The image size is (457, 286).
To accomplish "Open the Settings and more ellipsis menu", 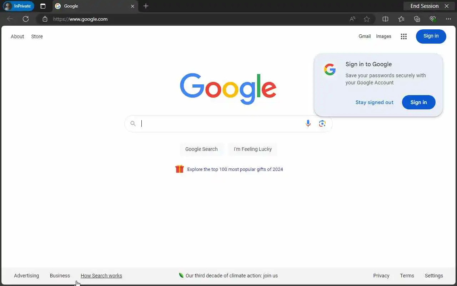I will click(448, 19).
